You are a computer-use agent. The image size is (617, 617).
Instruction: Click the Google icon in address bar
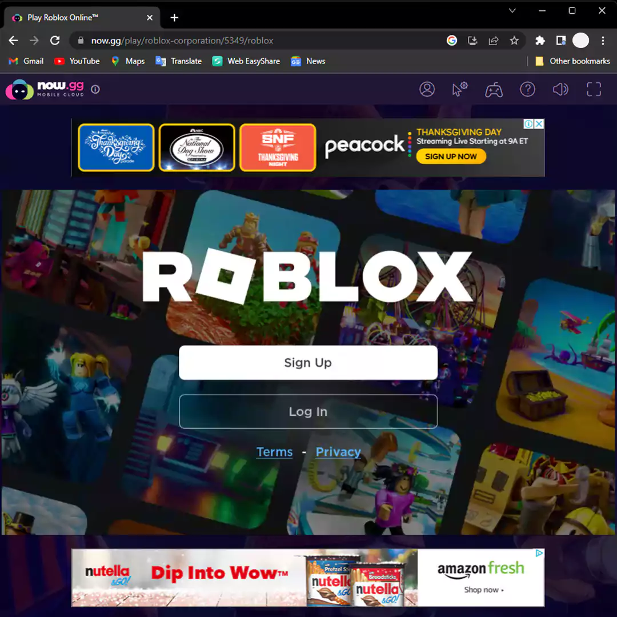click(x=452, y=41)
